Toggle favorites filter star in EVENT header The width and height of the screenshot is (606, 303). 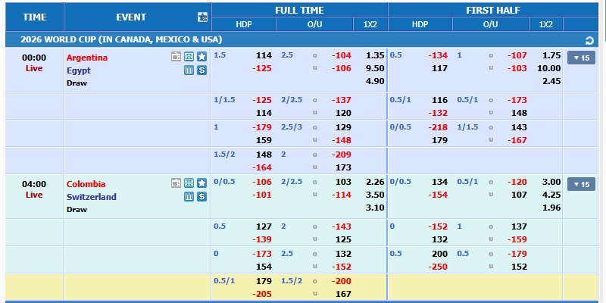click(202, 17)
